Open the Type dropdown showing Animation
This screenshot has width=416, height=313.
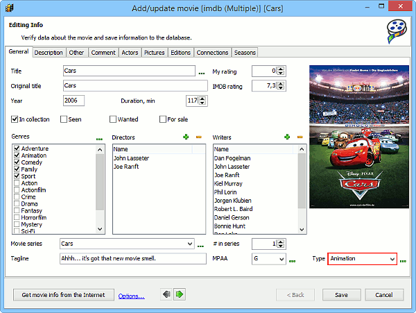(392, 259)
